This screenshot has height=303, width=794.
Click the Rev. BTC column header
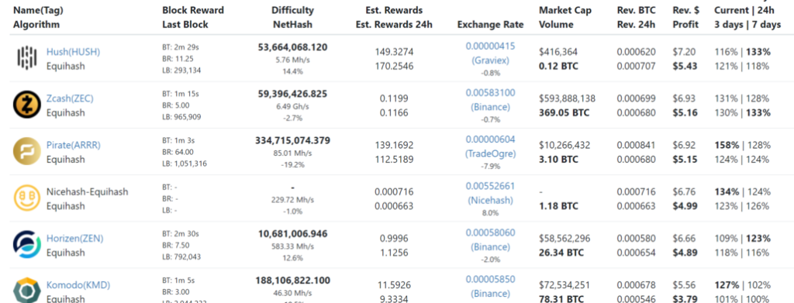(636, 10)
